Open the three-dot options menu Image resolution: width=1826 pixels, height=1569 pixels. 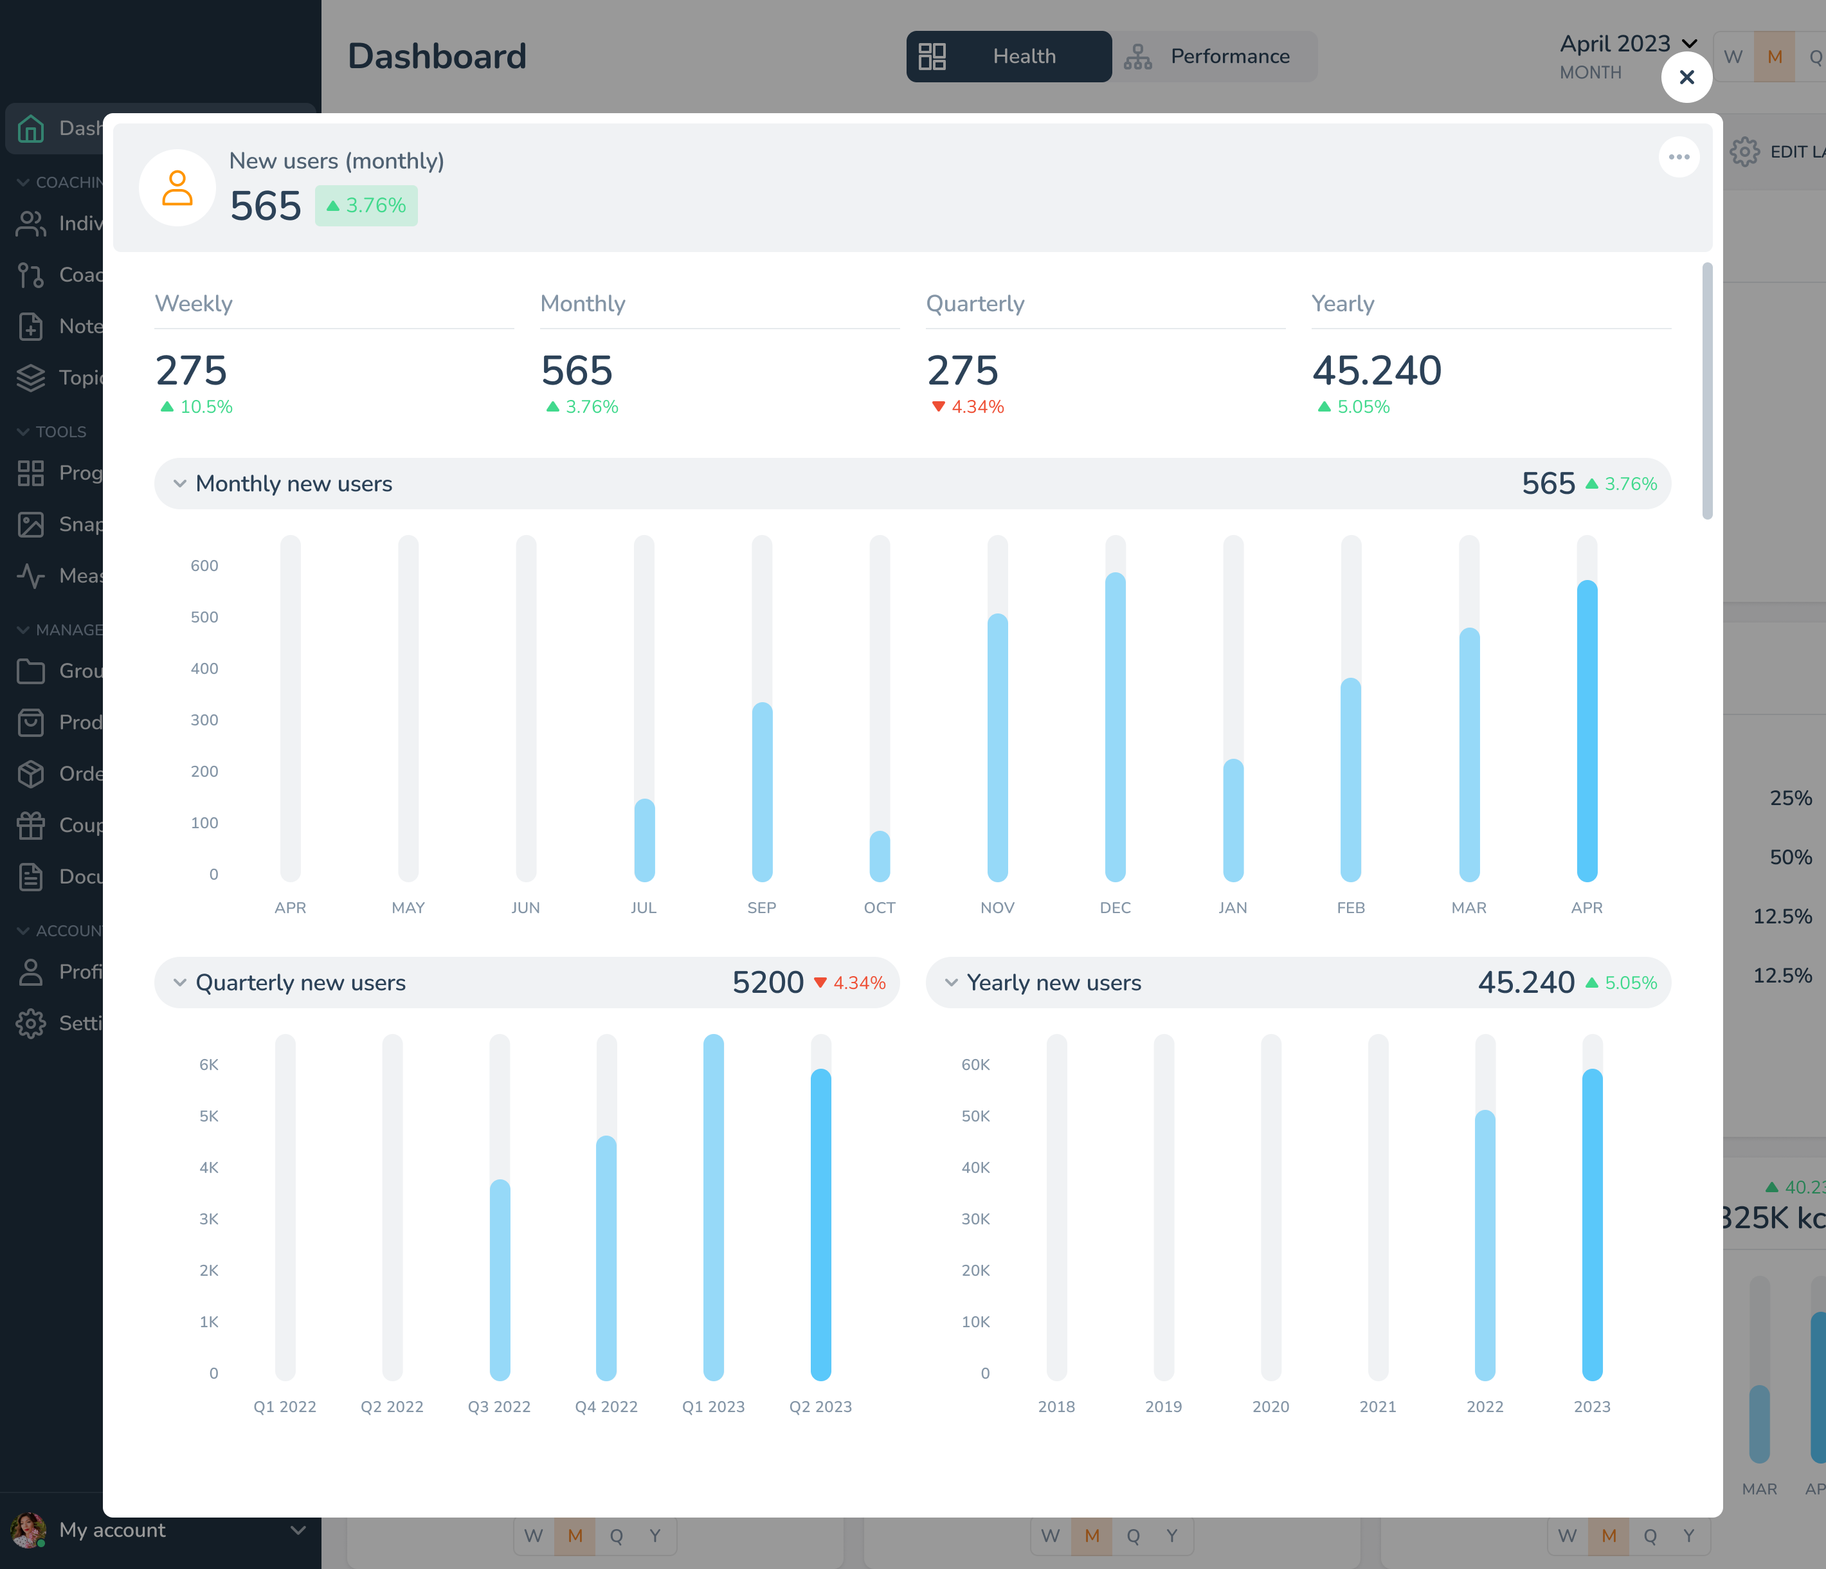coord(1678,157)
